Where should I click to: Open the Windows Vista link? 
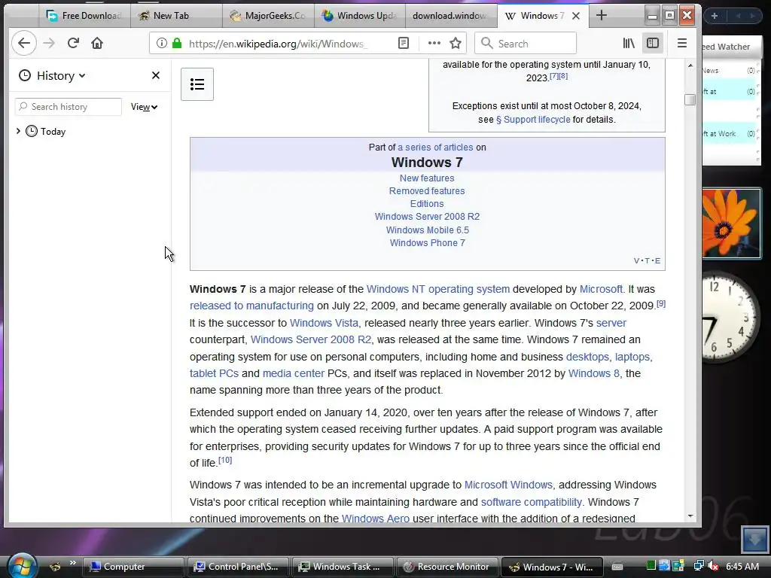(324, 323)
